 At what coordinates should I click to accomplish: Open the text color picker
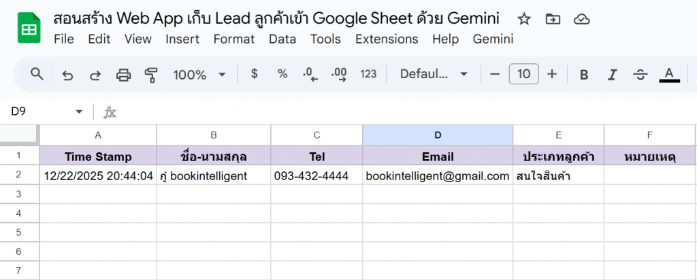669,75
